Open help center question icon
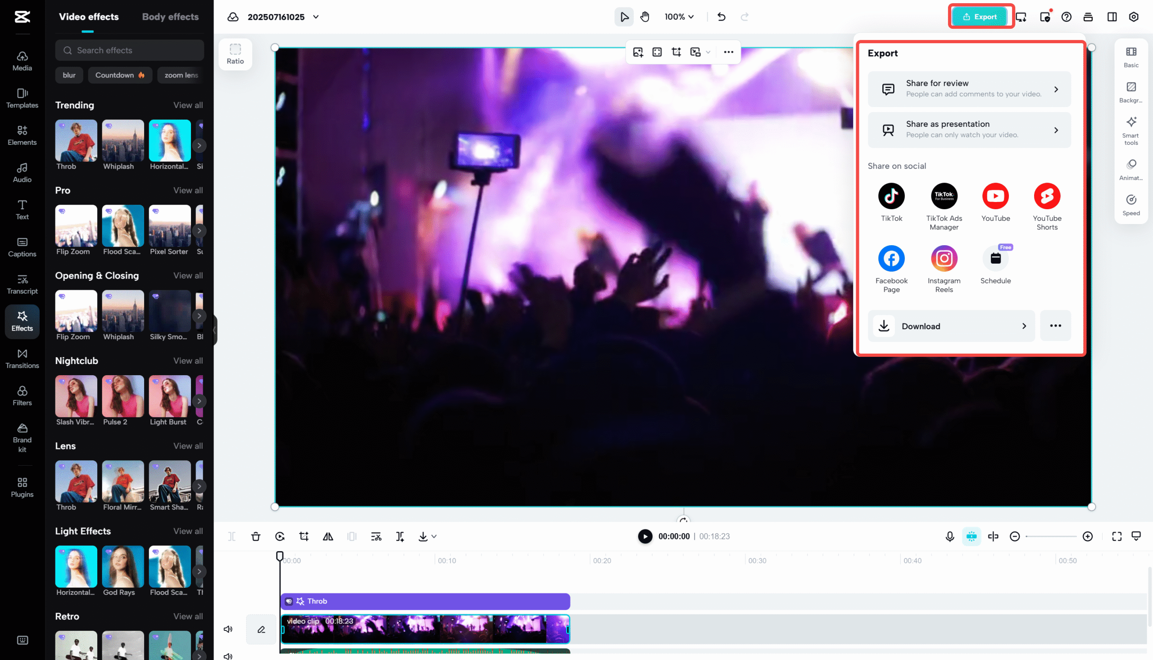1153x660 pixels. (1066, 17)
